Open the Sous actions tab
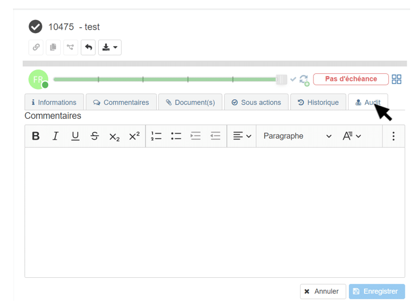Image resolution: width=415 pixels, height=305 pixels. click(x=256, y=102)
